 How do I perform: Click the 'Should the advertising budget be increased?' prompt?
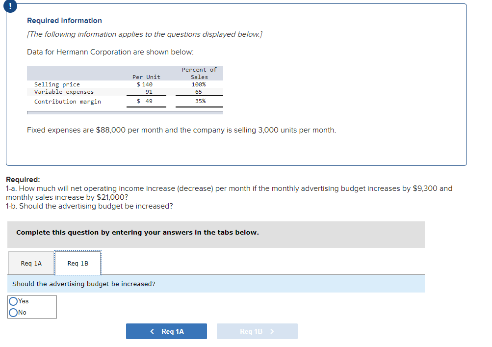(x=84, y=284)
